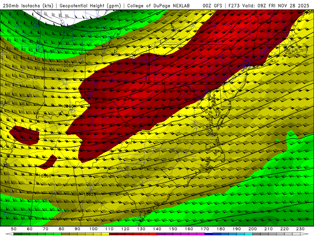Viewport: 314px width, 236px height.
Task: Pick the cyan swatch just left of 200
Action: [248, 234]
